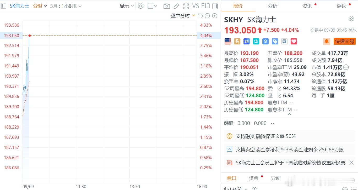Click the short selling chart icon
This screenshot has height=190, width=358.
230,149
